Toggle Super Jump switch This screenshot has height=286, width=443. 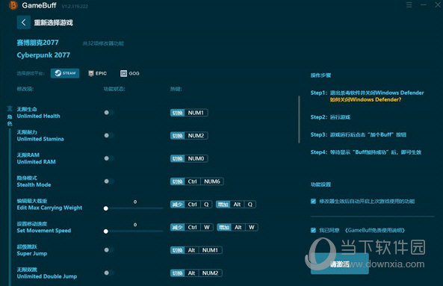pos(108,250)
